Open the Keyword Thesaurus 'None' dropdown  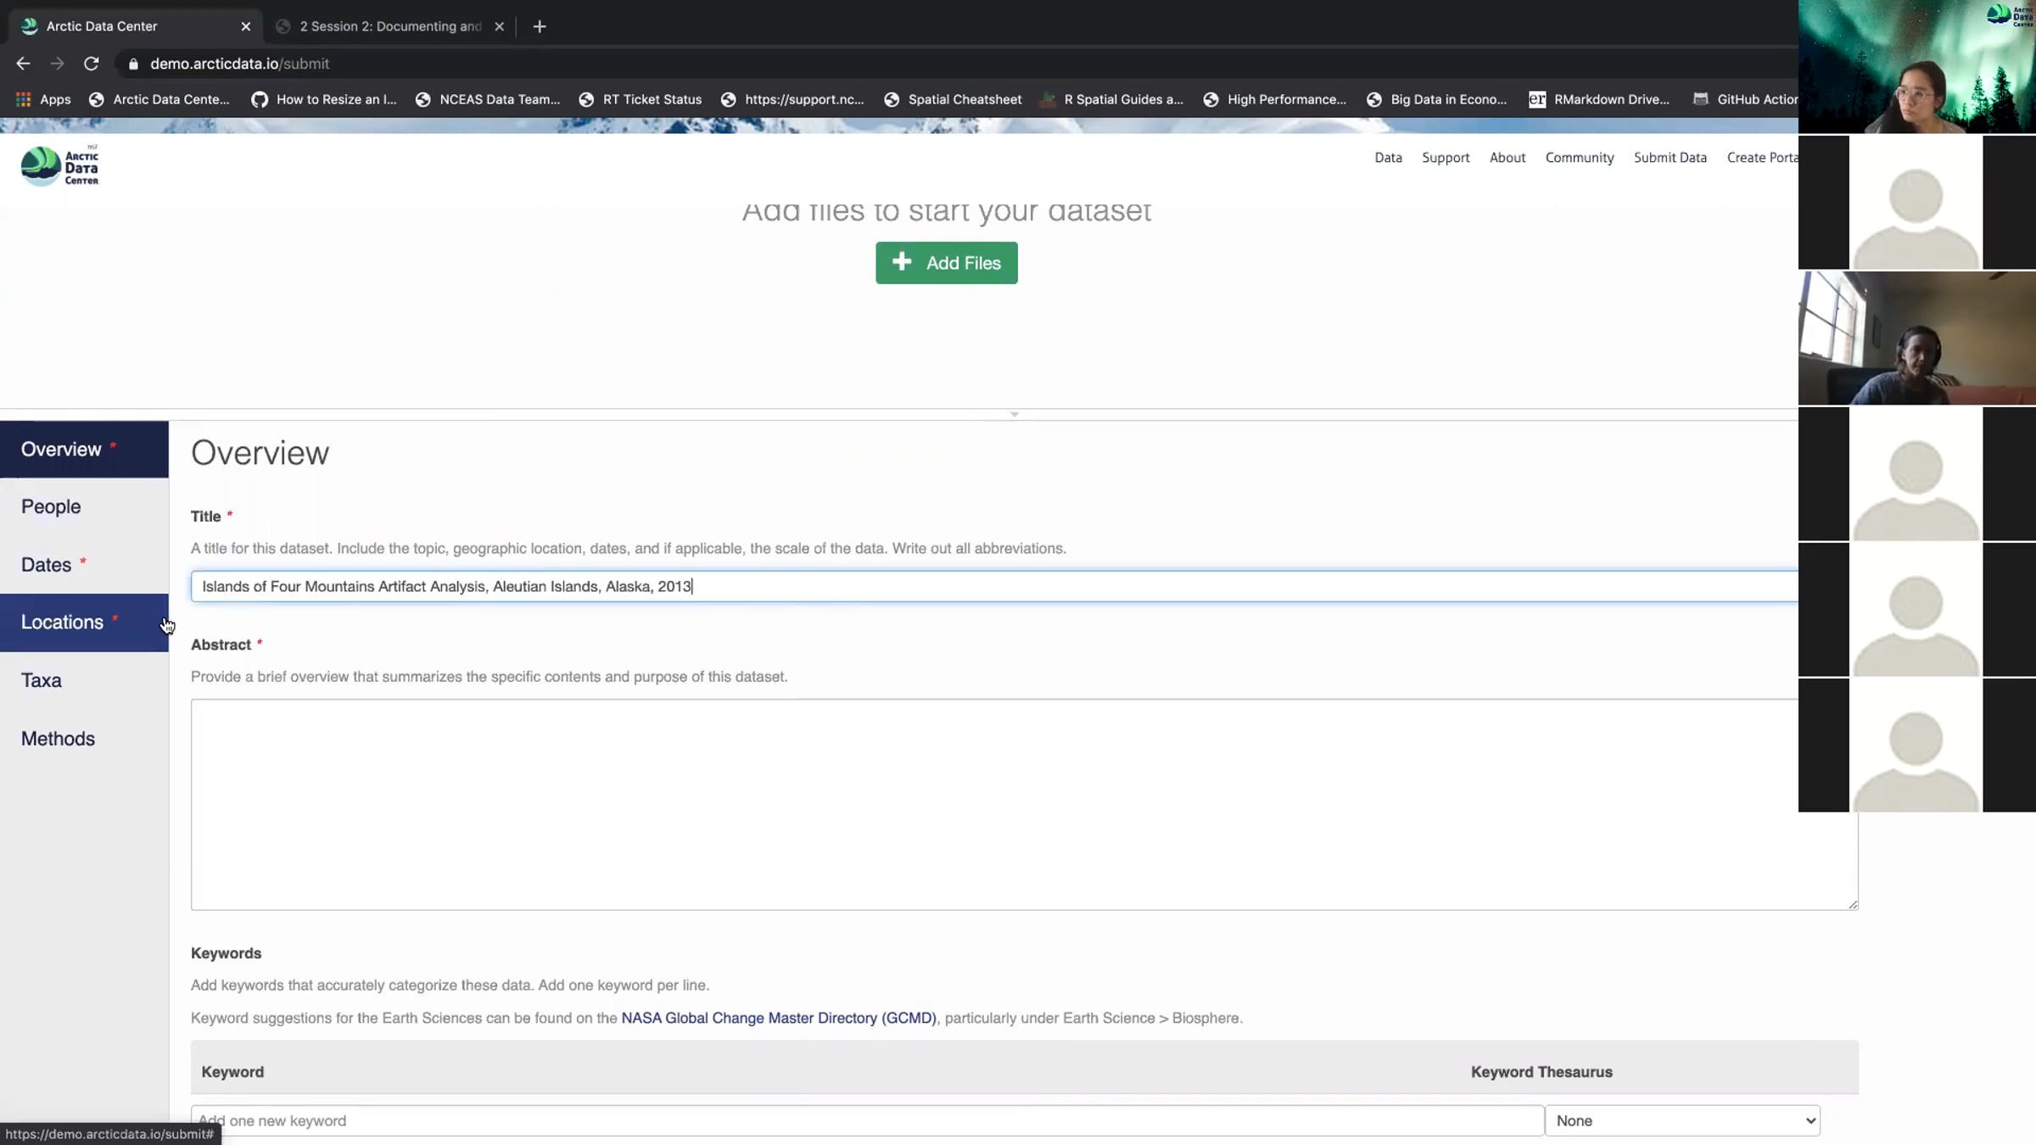[1682, 1120]
